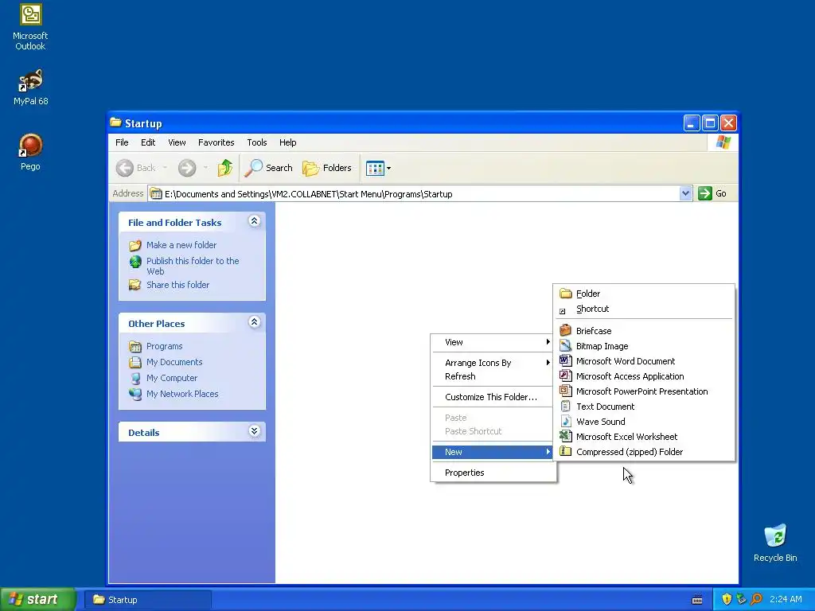Open Microsoft Outlook desktop icon

click(30, 27)
